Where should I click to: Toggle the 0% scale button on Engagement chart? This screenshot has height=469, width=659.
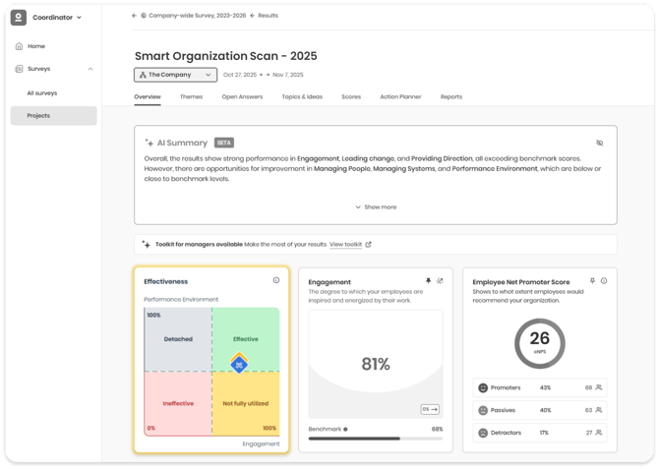pyautogui.click(x=430, y=409)
